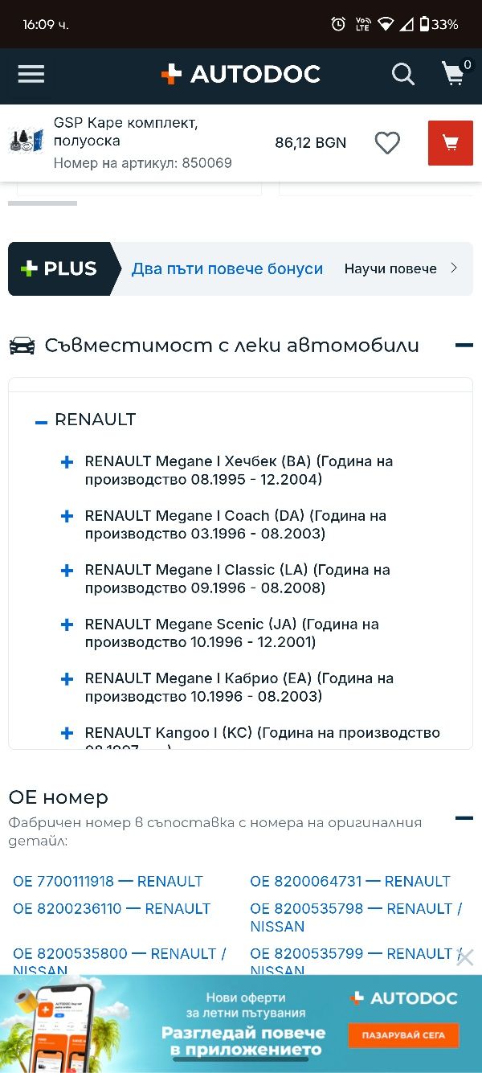Expand RENAULT Megane I Кабрио (EA) entry
482x1073 pixels.
(67, 679)
